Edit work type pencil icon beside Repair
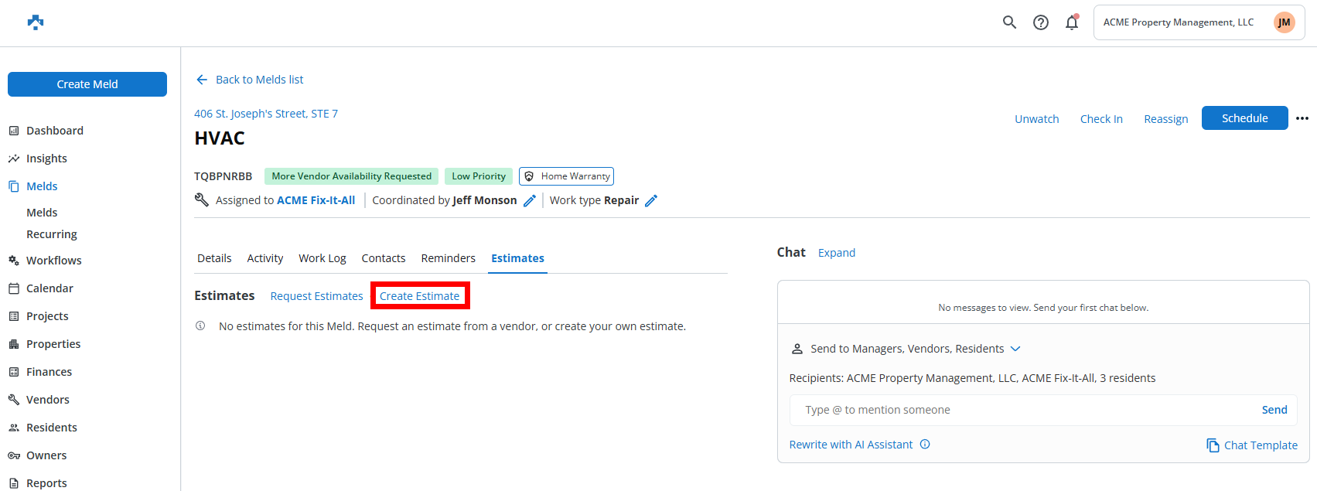 coord(651,201)
